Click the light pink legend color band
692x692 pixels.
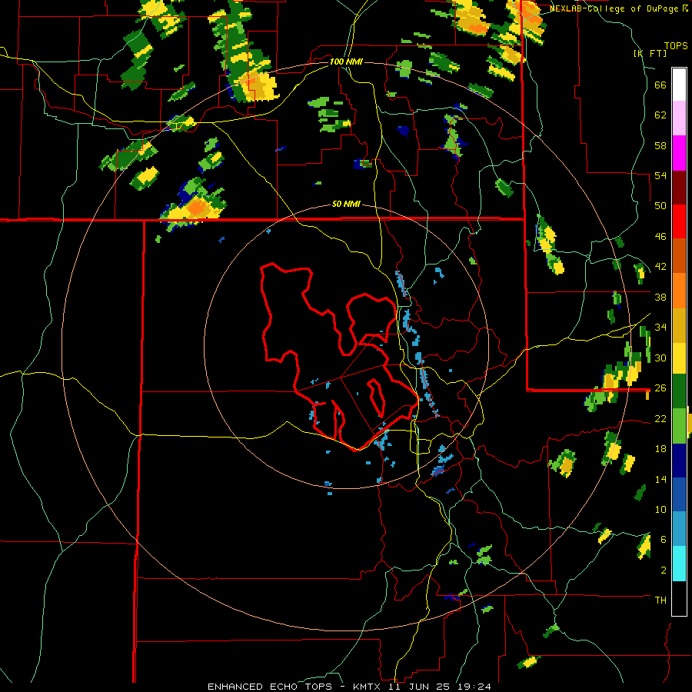(679, 118)
